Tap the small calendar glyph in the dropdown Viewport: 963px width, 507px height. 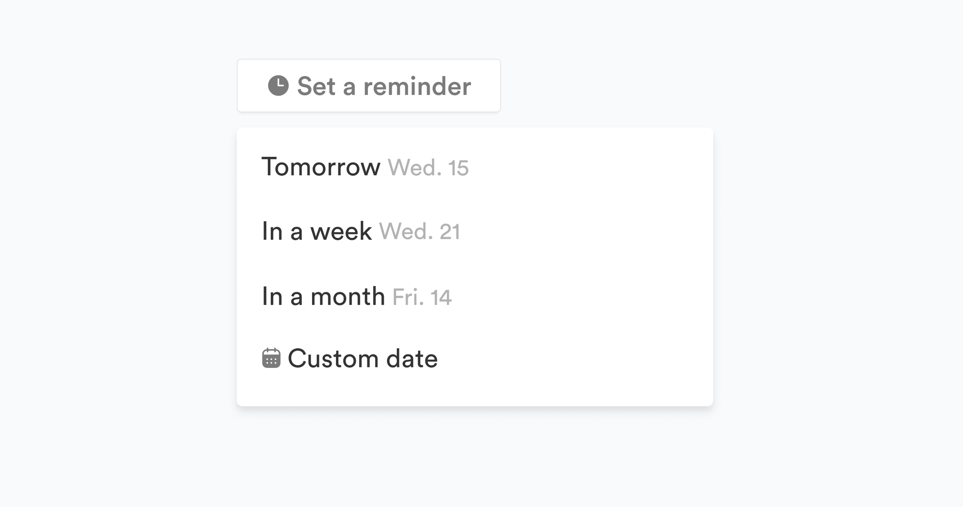(271, 358)
